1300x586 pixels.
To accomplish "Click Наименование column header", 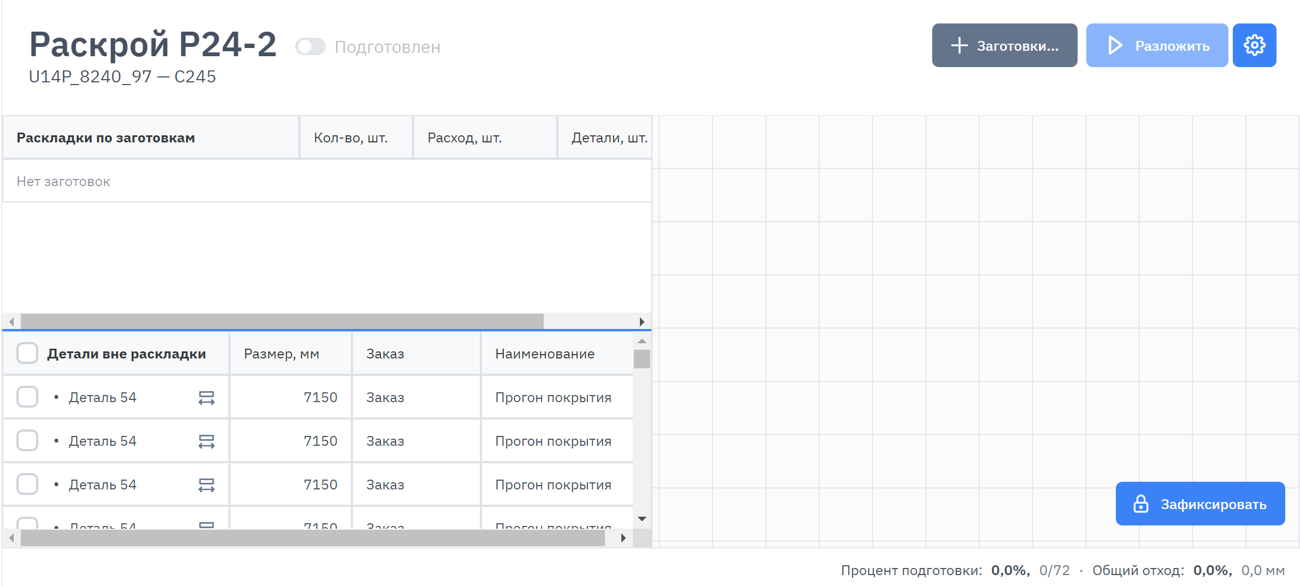I will [x=557, y=354].
